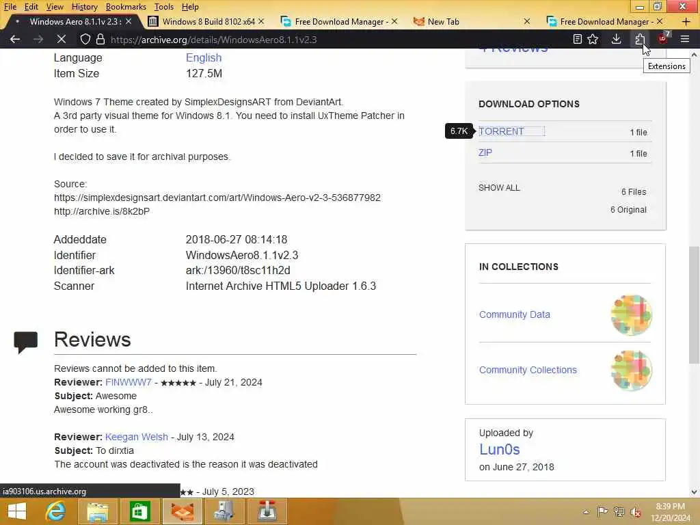Open the Edit menu
This screenshot has height=525, width=700.
[x=31, y=7]
